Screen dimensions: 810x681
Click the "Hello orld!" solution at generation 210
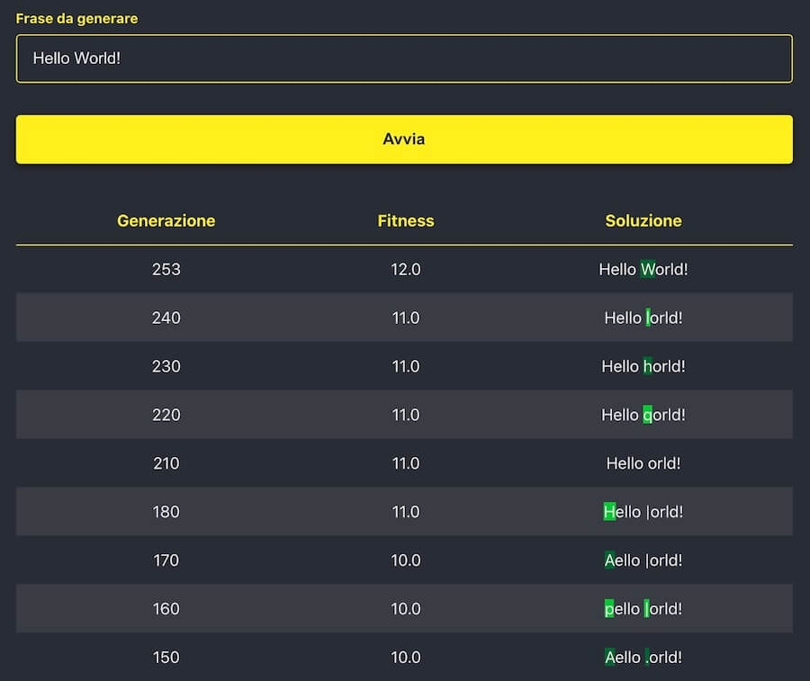pos(643,463)
